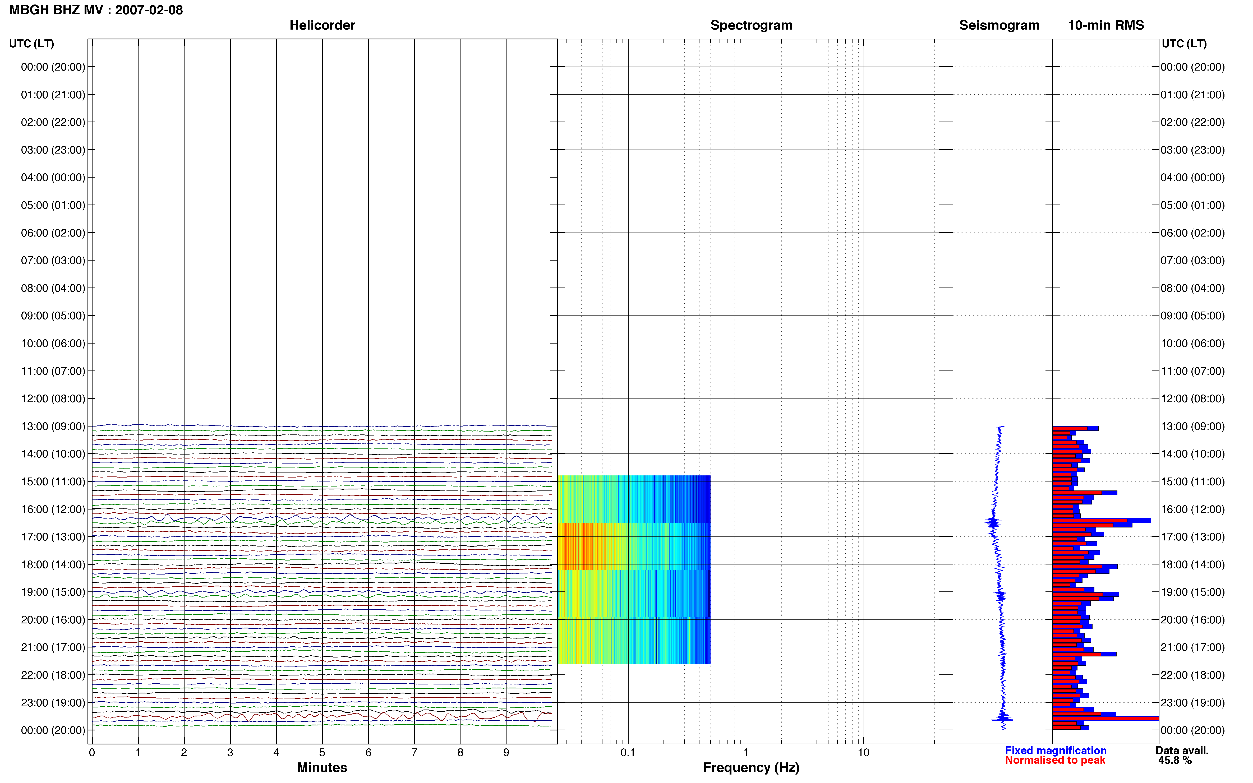1253x783 pixels.
Task: Click the Frequency (Hz) axis label
Action: [751, 767]
